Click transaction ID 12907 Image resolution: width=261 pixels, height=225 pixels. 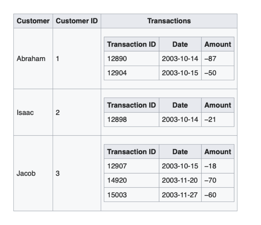(x=131, y=166)
